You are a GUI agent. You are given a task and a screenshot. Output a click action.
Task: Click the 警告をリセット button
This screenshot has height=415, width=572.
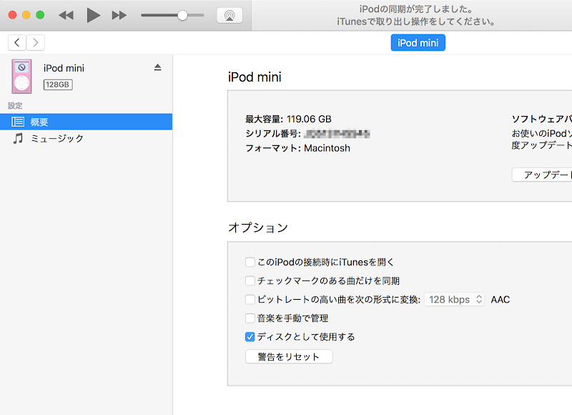(289, 356)
